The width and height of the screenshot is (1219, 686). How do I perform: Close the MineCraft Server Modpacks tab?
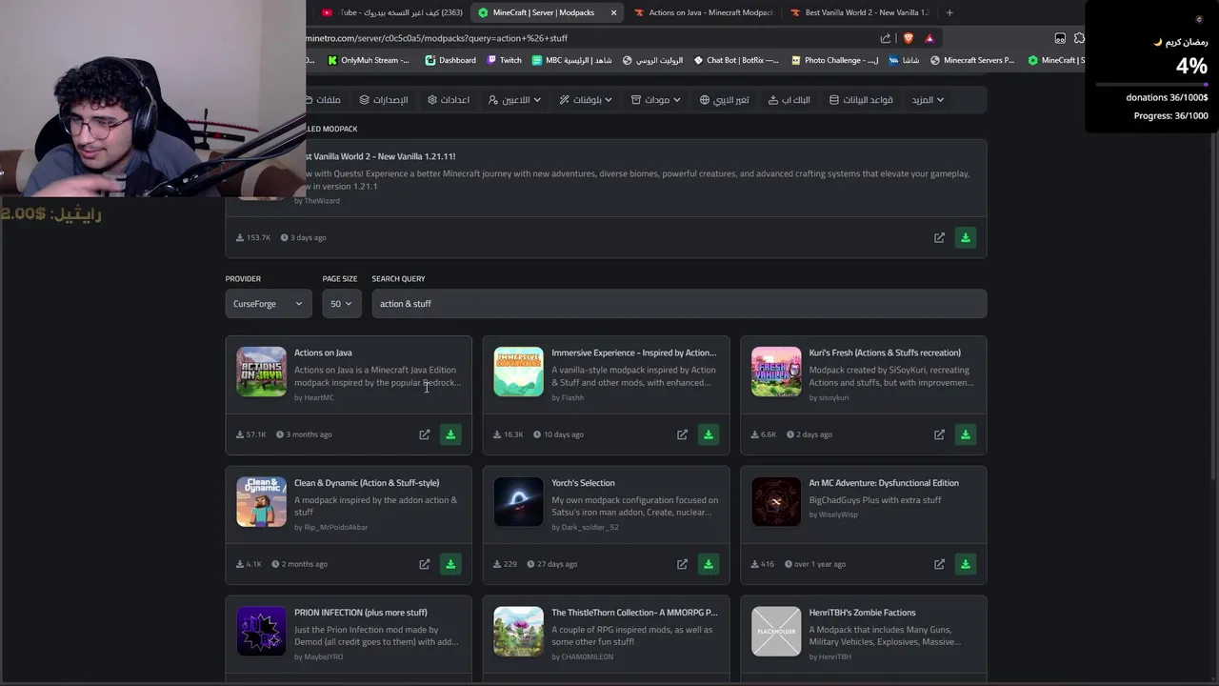point(613,12)
